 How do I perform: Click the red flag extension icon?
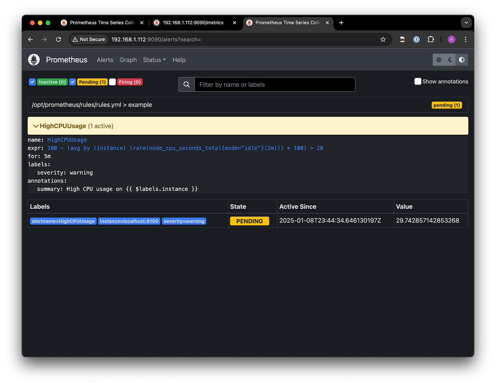(x=402, y=39)
